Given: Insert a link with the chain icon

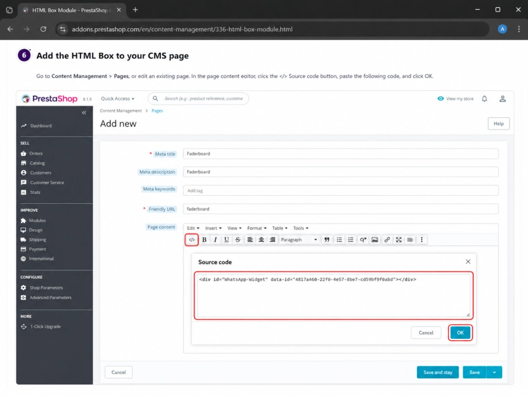Looking at the screenshot, I should coord(387,240).
